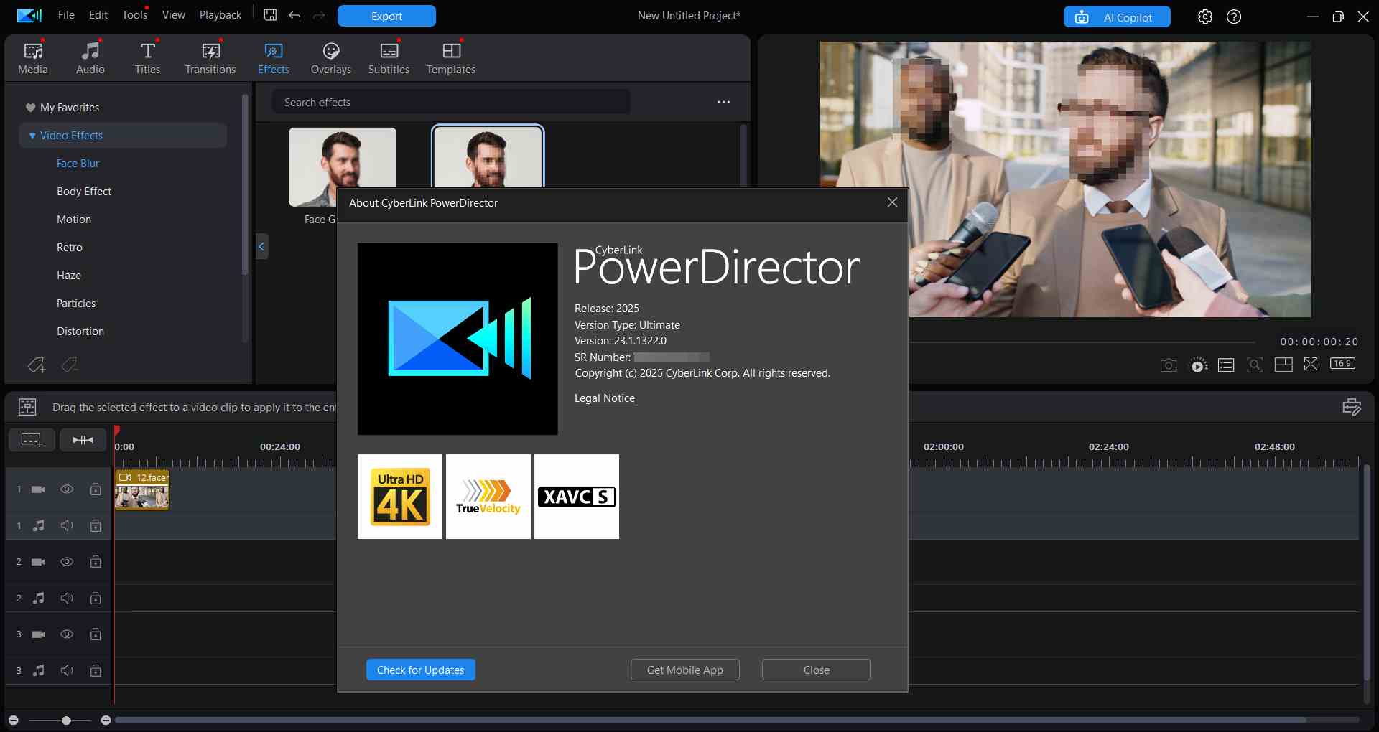Image resolution: width=1379 pixels, height=732 pixels.
Task: Open the Media room tab
Action: click(33, 59)
